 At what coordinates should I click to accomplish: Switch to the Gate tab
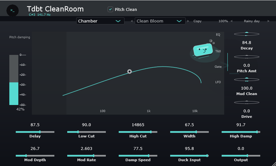(218, 67)
